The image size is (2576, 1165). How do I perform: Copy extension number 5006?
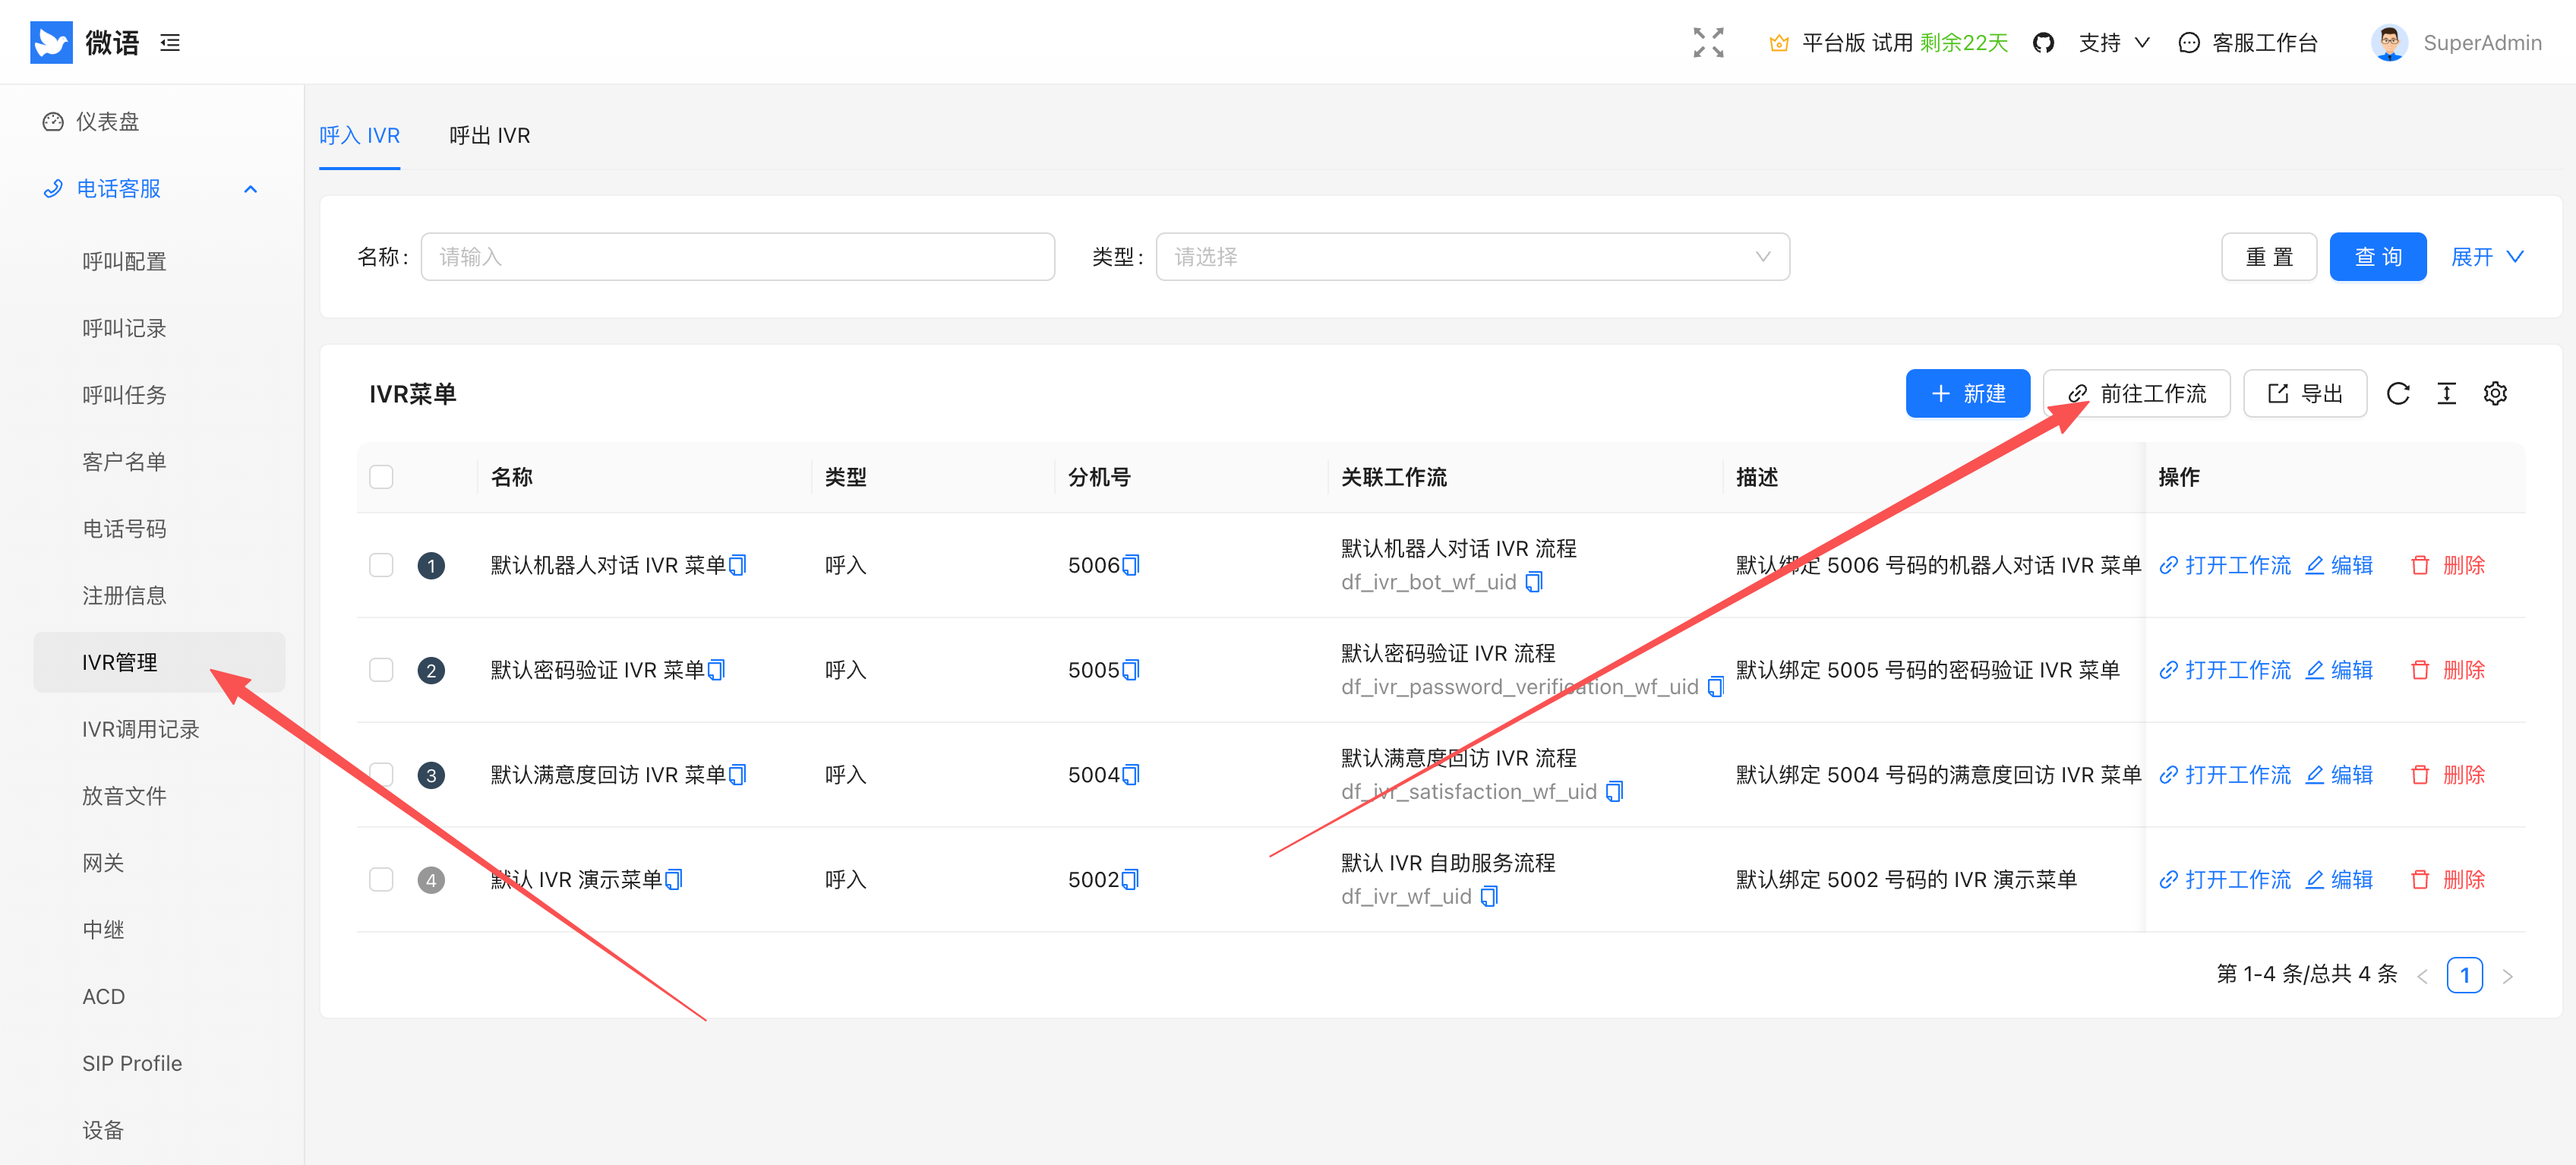click(x=1131, y=566)
